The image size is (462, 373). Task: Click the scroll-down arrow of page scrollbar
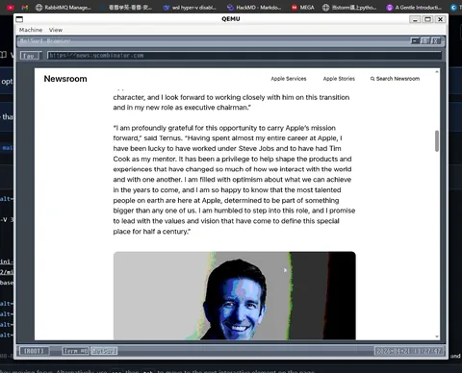(x=437, y=336)
